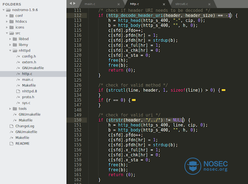
Task: Open the root-level Makefile above README
Action: (x=22, y=138)
